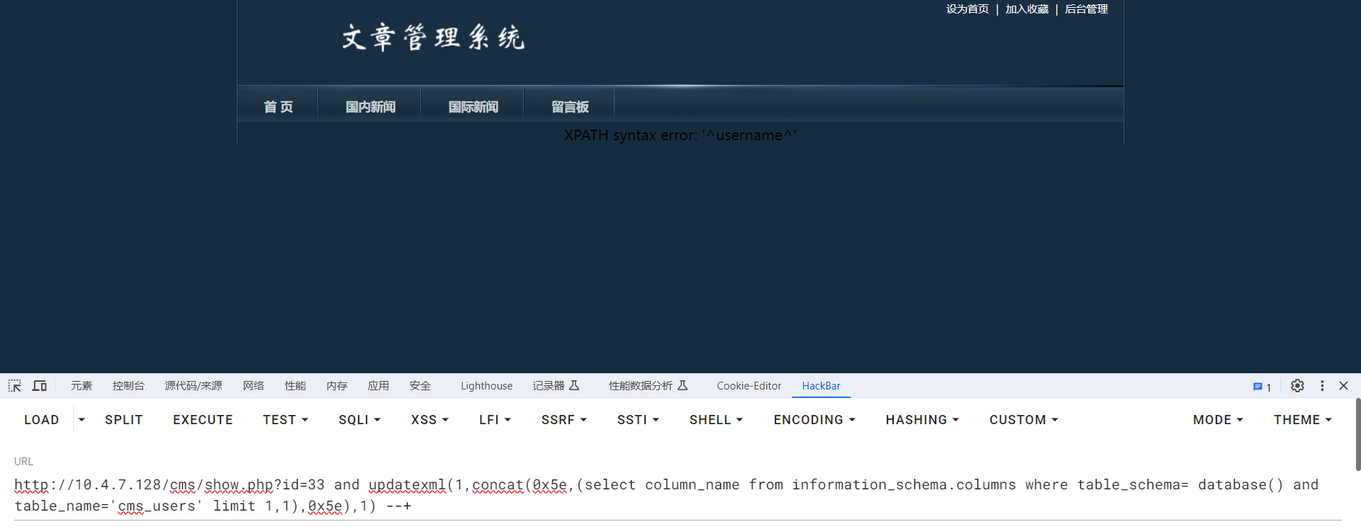Screen dimensions: 1361x529
Task: Click HackBar EXECUTE button
Action: [203, 420]
